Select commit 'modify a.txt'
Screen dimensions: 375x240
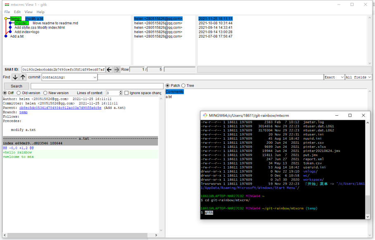[x=34, y=19]
